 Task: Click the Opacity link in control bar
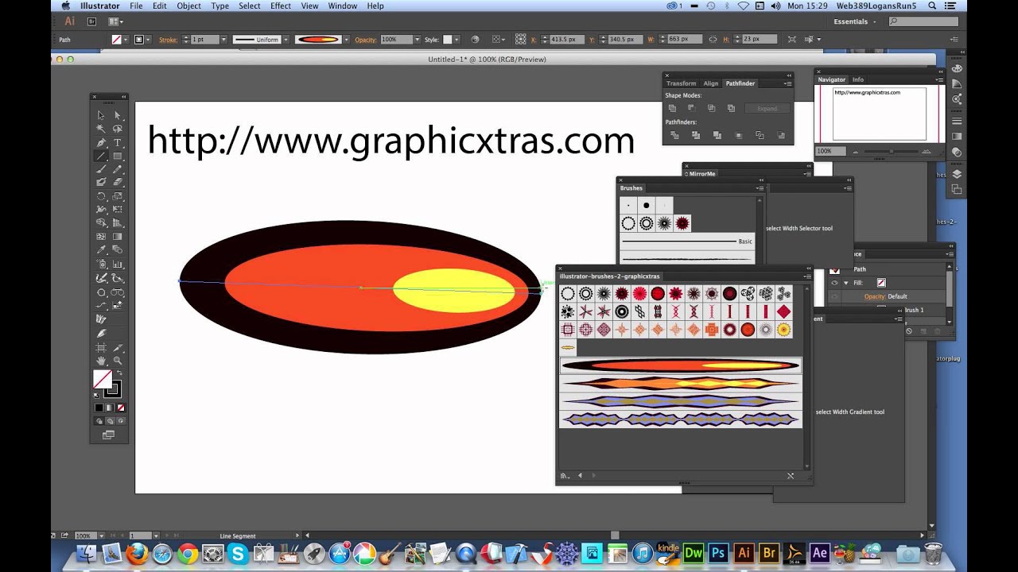pos(365,40)
